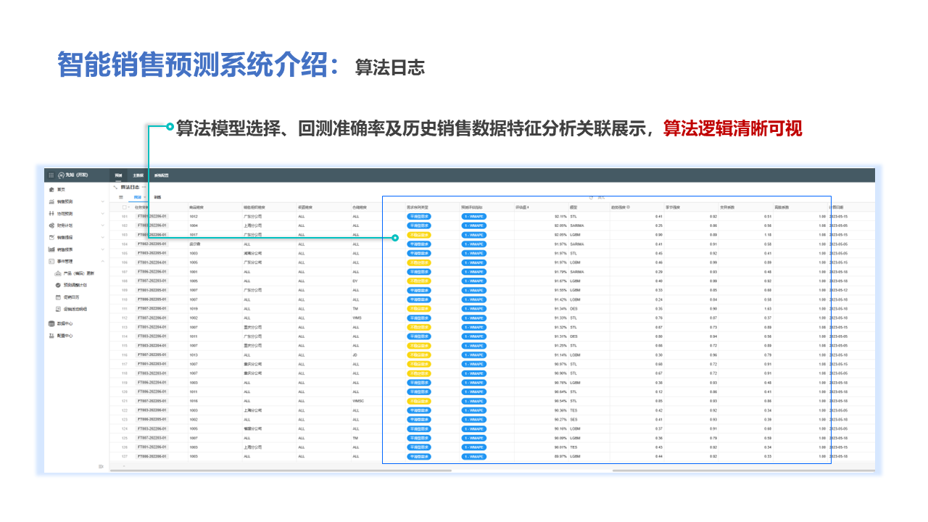
Task: Switch to the 主数据 top navigation tab
Action: [138, 175]
